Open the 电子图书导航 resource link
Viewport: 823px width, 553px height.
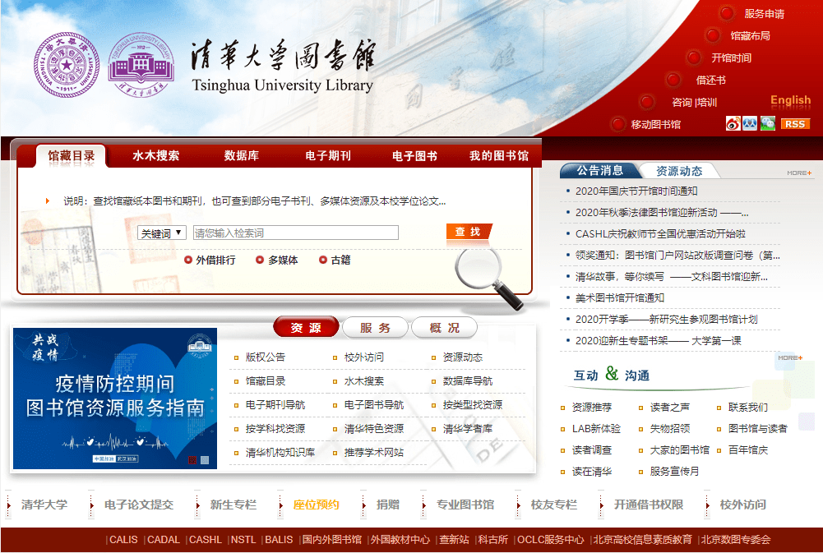click(x=374, y=405)
